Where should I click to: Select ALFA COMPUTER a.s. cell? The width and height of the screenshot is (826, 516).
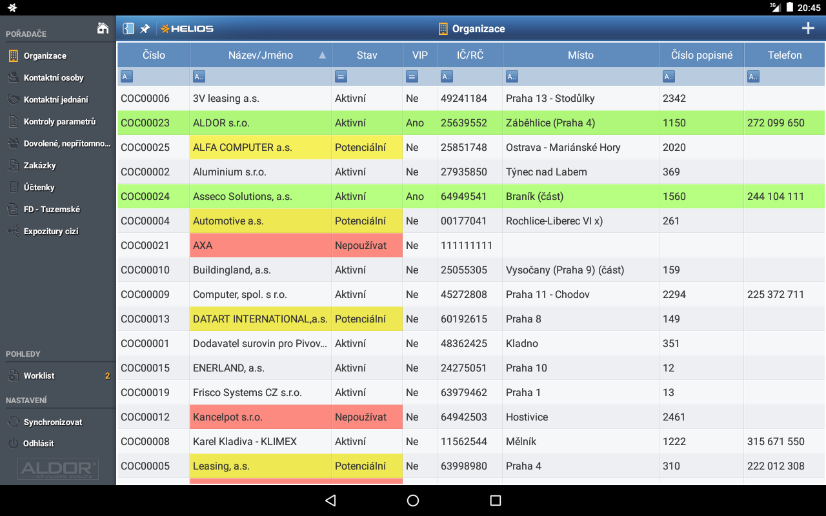click(x=261, y=148)
